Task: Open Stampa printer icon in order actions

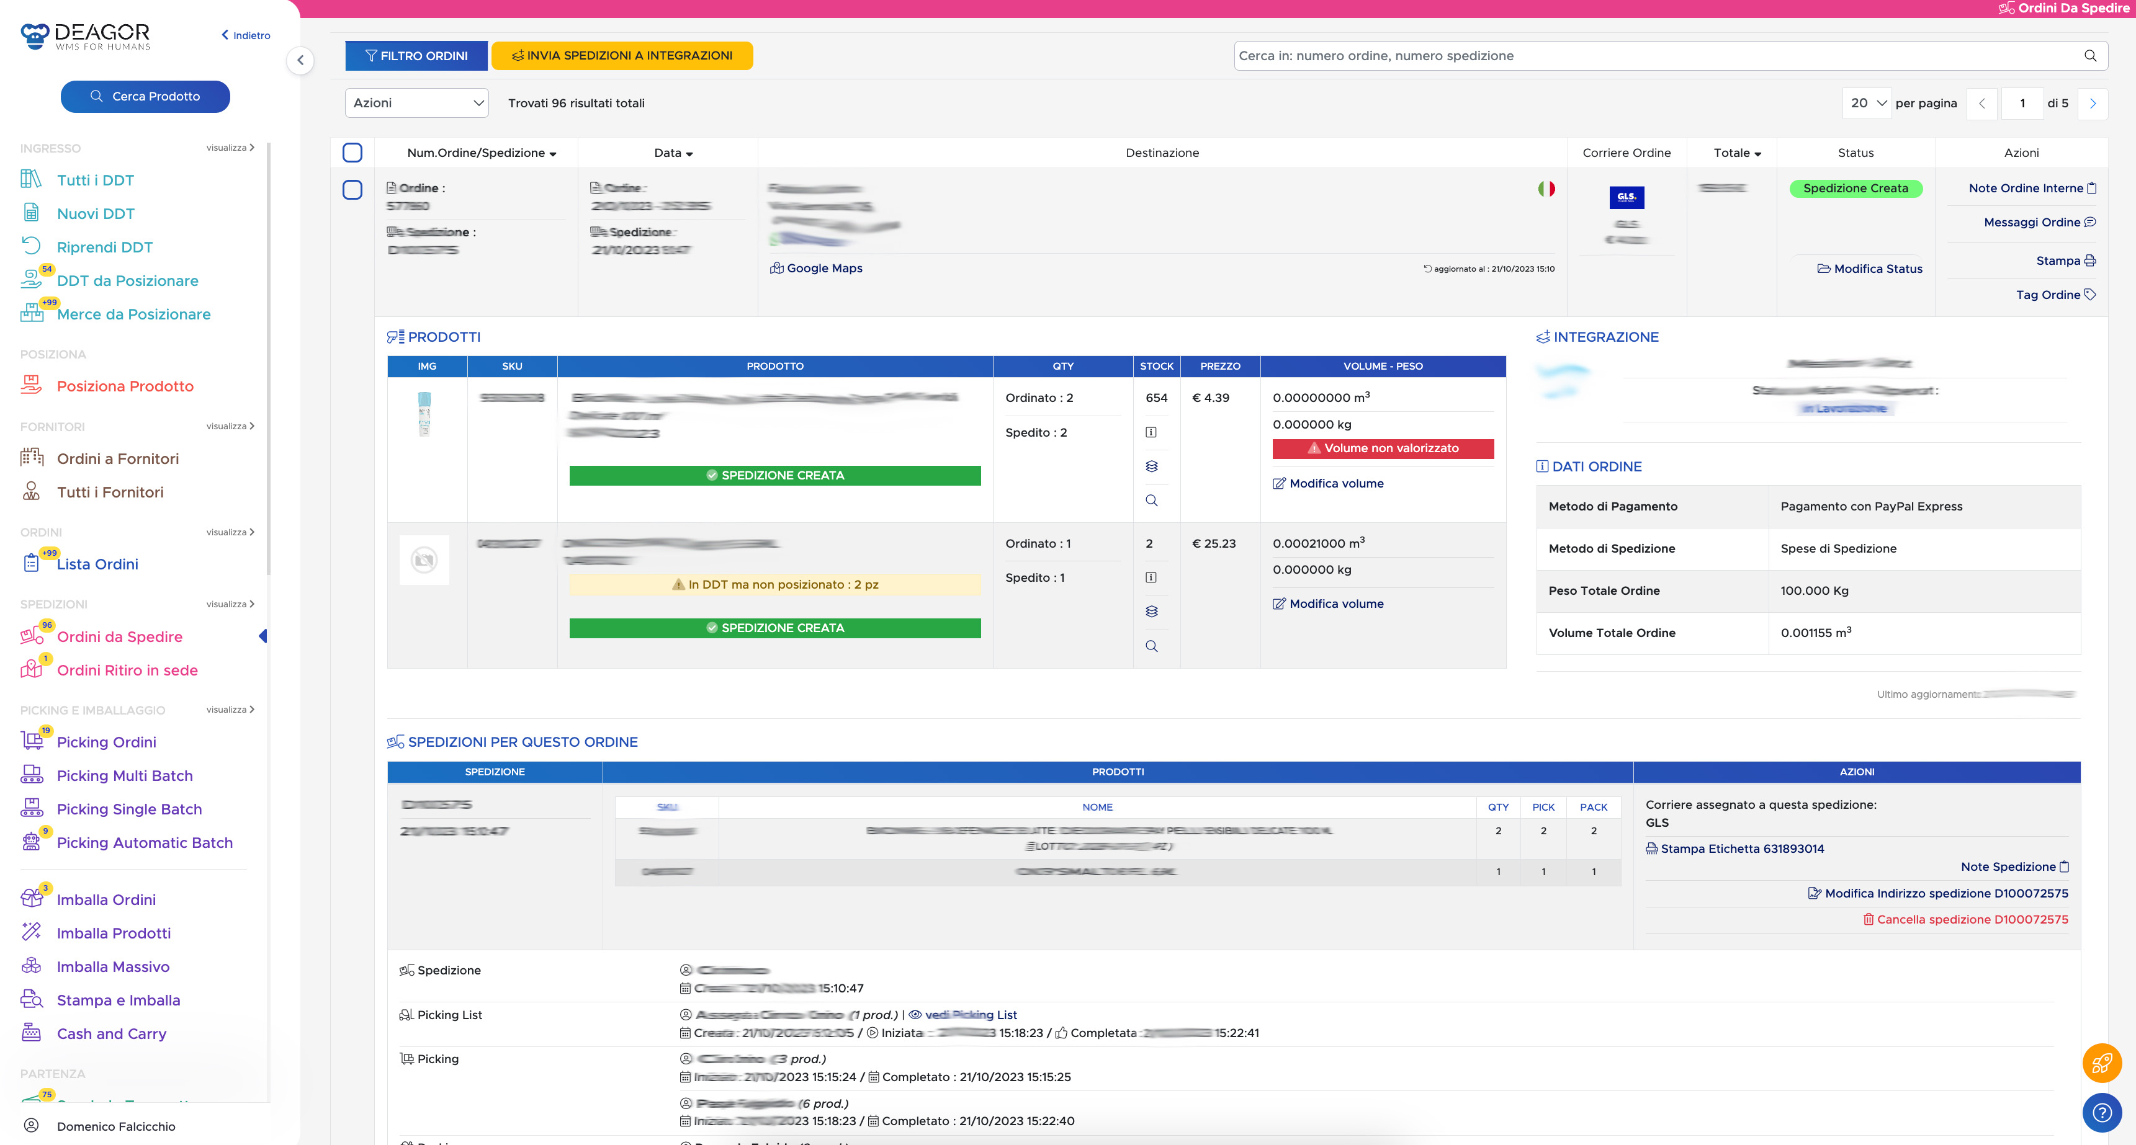Action: click(2089, 260)
